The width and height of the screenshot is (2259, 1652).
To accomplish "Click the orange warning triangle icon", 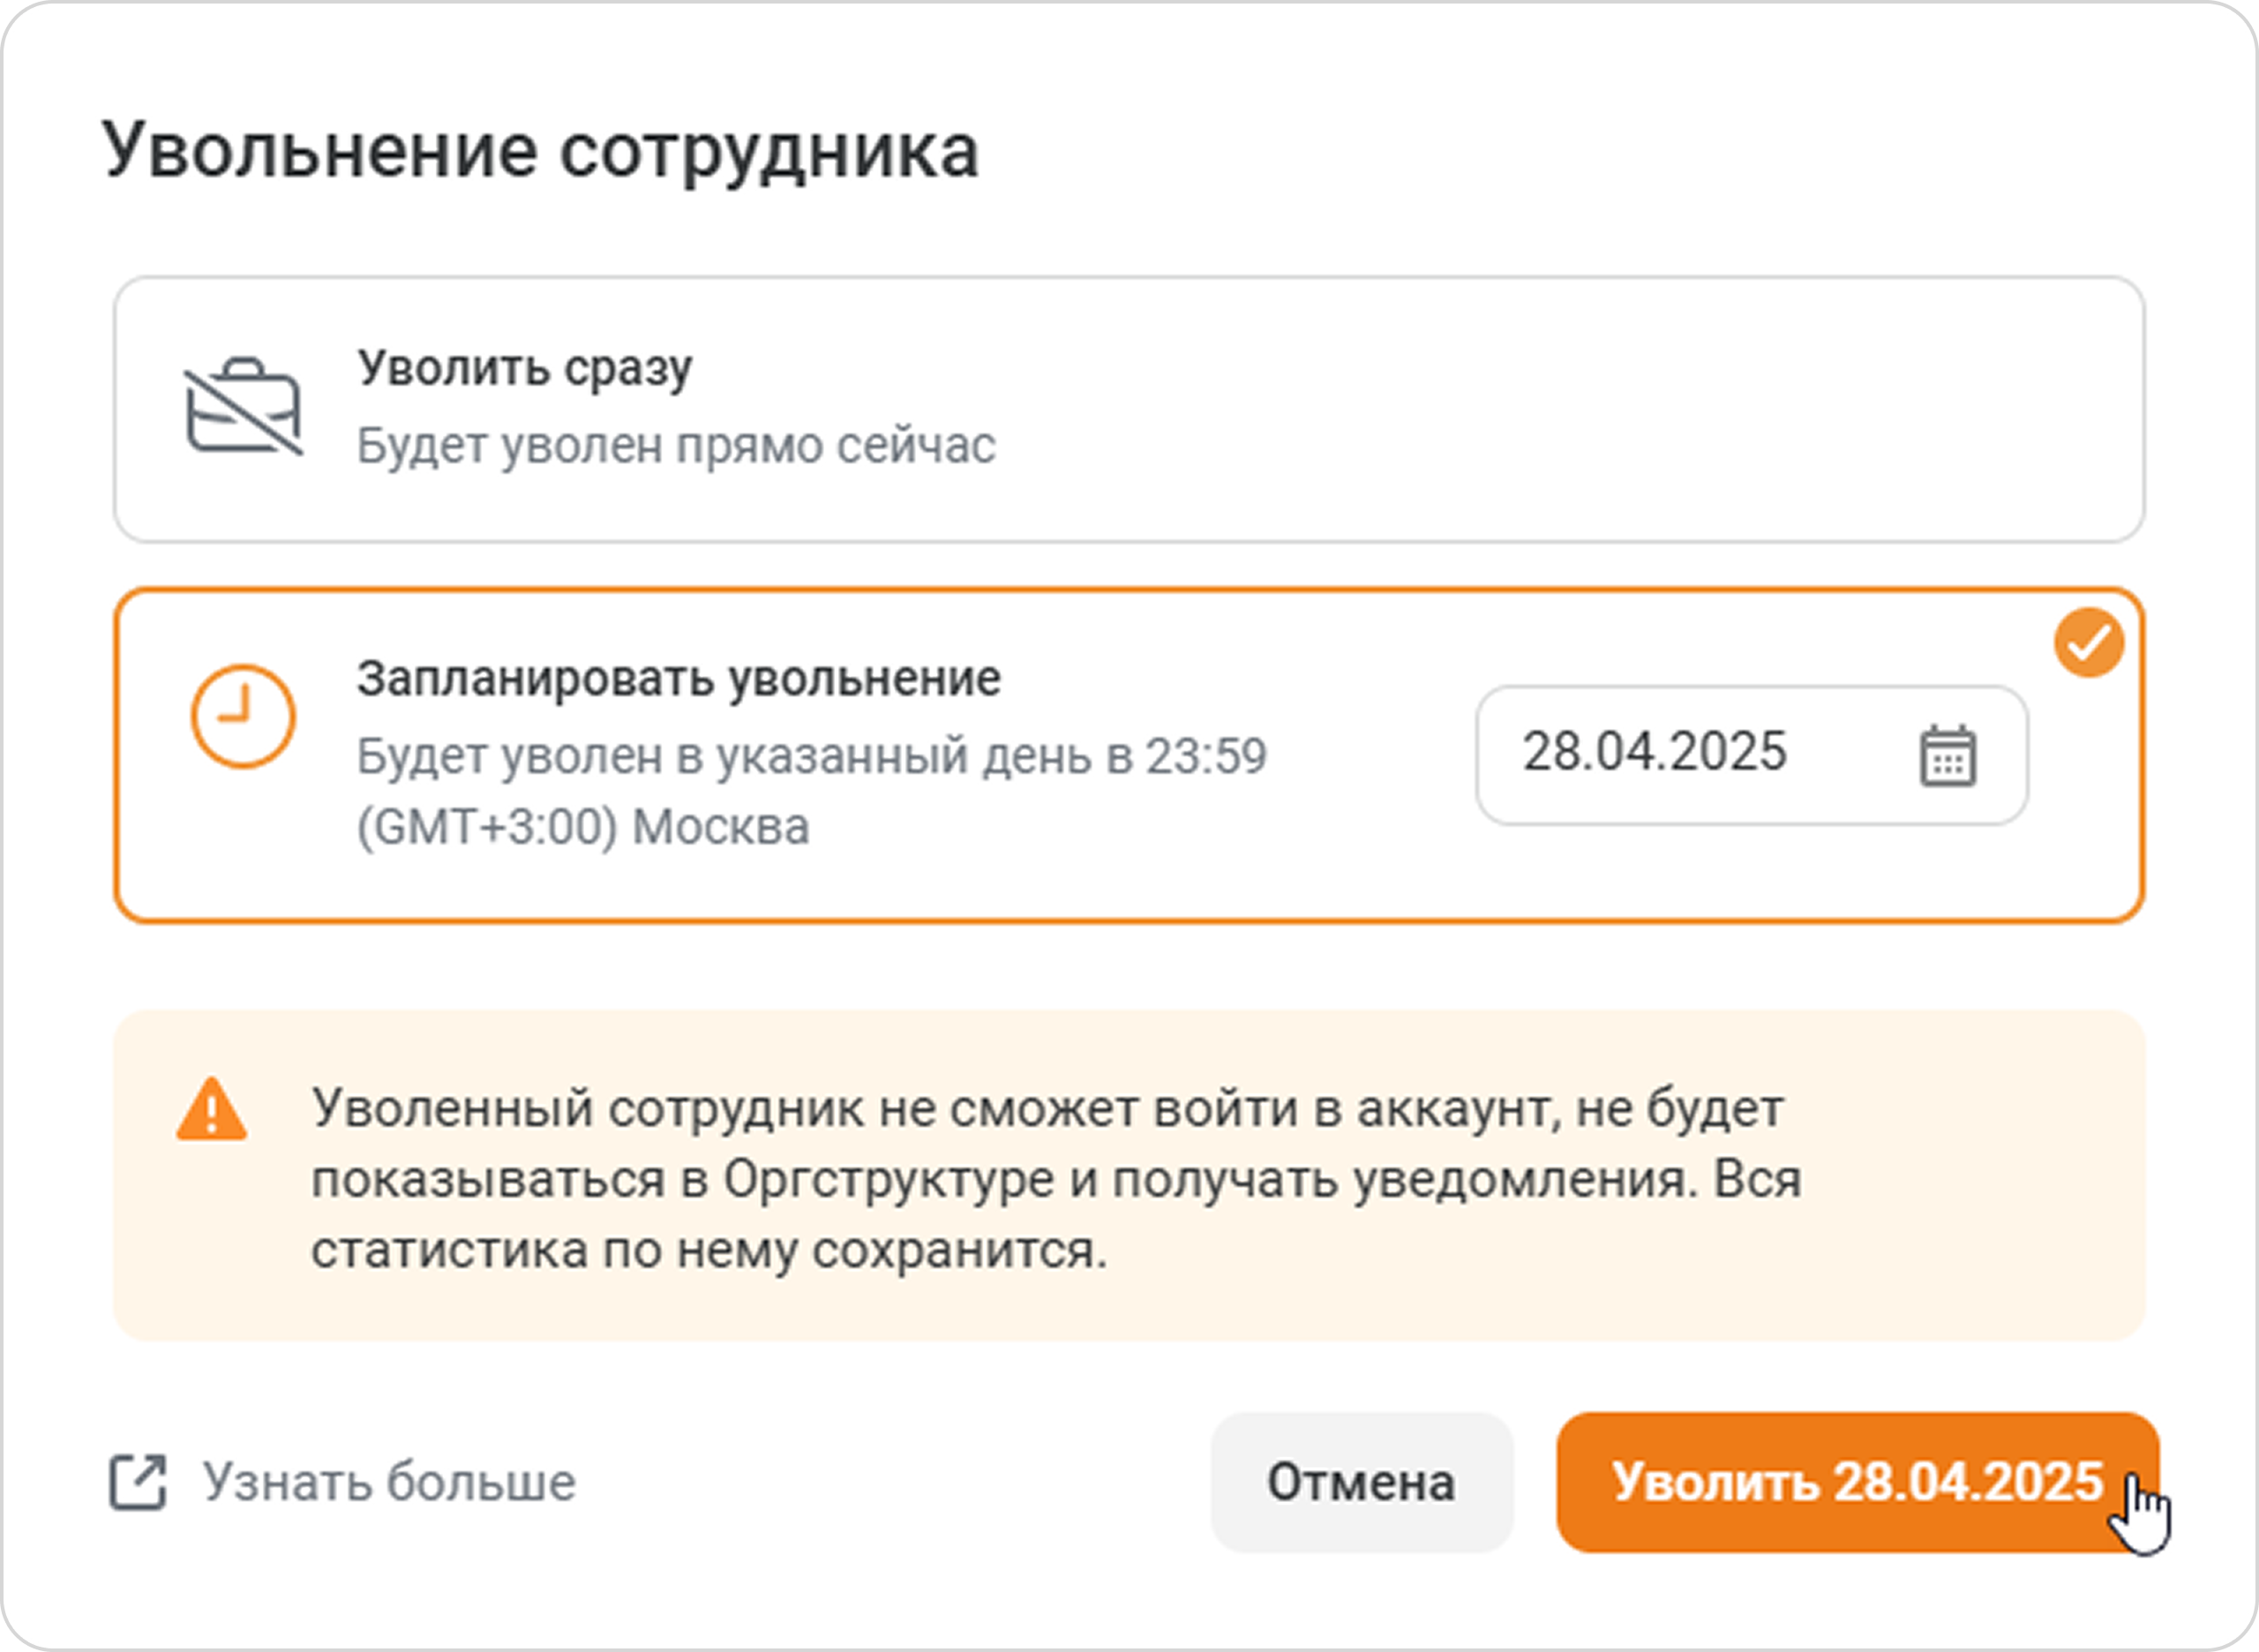I will tap(211, 1108).
